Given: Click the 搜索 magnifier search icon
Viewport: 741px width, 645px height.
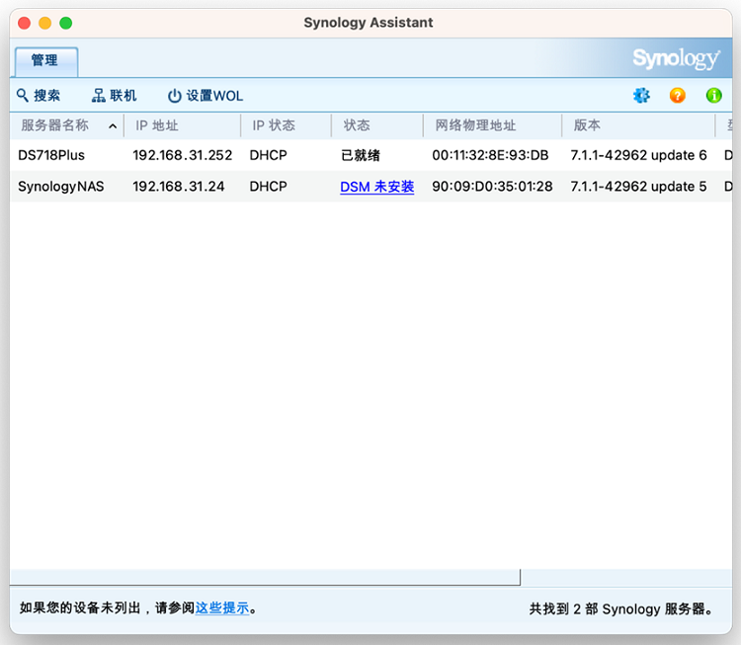Looking at the screenshot, I should pyautogui.click(x=23, y=96).
